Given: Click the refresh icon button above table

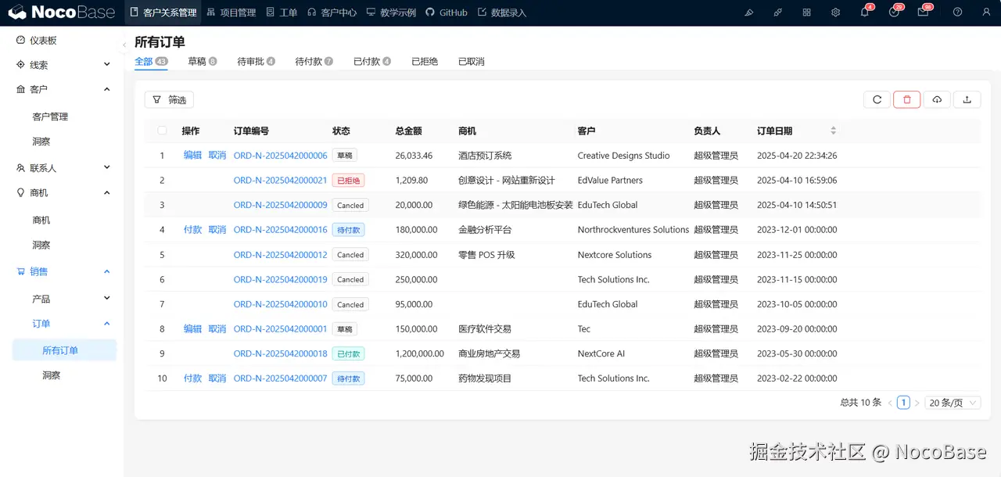Looking at the screenshot, I should [x=877, y=99].
